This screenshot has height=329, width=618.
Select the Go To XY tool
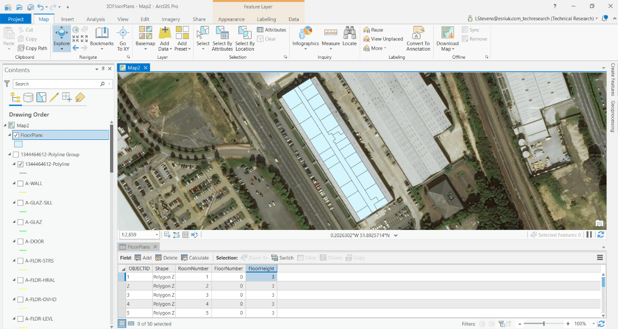click(123, 38)
